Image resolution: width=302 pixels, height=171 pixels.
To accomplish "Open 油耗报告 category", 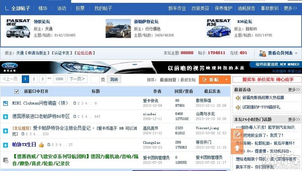I will pyautogui.click(x=246, y=8).
